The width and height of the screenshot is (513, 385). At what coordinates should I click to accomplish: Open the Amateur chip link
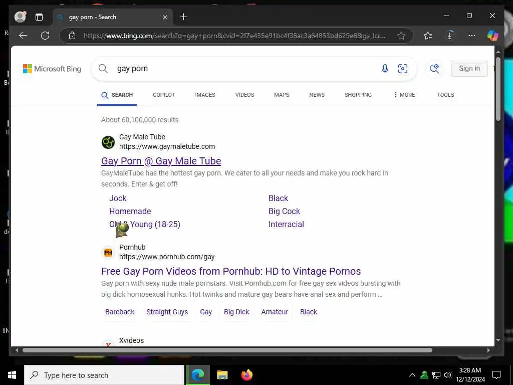(275, 312)
